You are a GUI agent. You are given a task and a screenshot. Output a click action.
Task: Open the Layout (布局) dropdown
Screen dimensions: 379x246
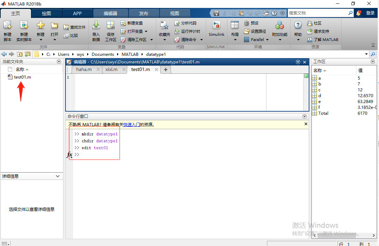[x=235, y=40]
